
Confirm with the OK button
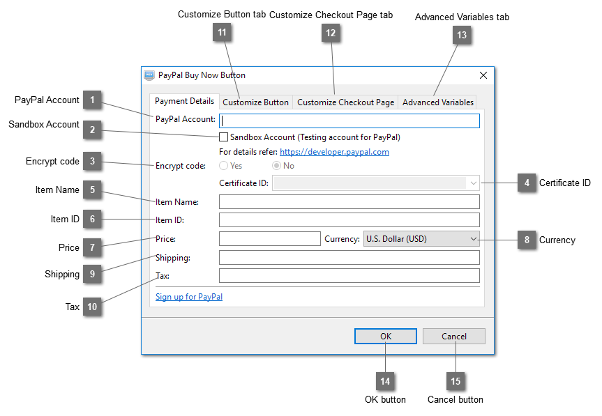pyautogui.click(x=386, y=337)
